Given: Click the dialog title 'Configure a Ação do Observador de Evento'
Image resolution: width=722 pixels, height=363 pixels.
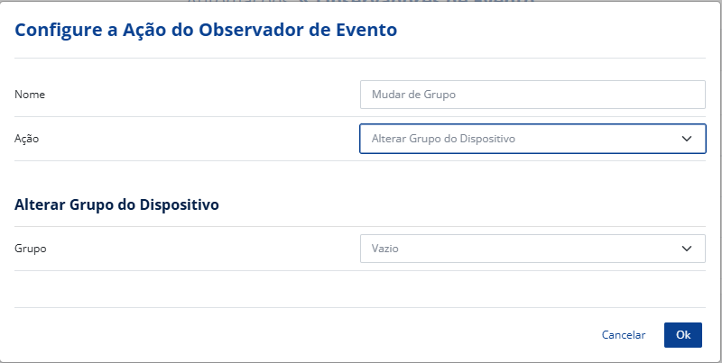Looking at the screenshot, I should pos(206,31).
